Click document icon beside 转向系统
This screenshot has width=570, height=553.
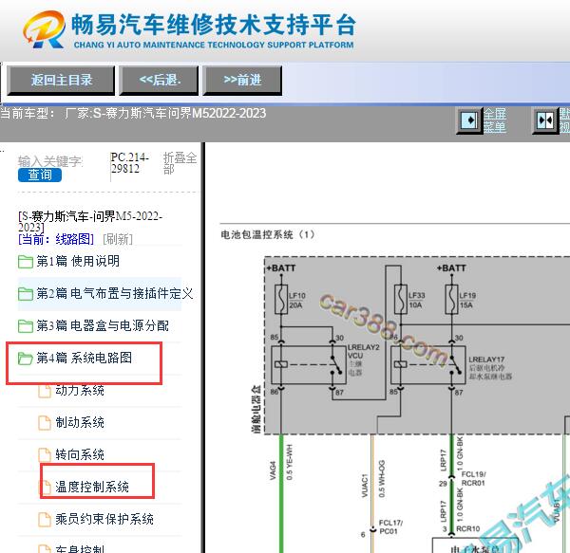(45, 455)
